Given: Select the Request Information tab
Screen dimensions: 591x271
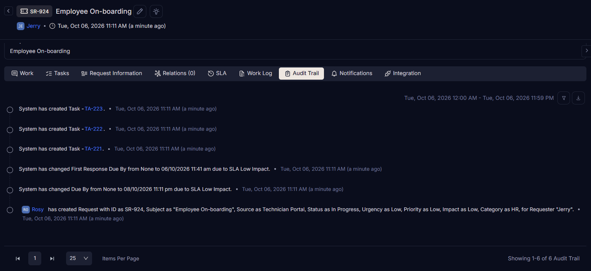Looking at the screenshot, I should point(112,74).
